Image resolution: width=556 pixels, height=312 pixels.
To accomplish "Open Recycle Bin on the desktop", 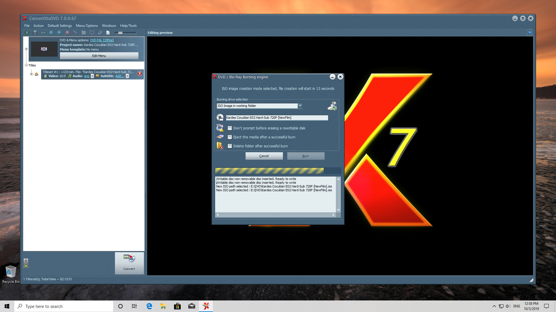I will coord(11,274).
